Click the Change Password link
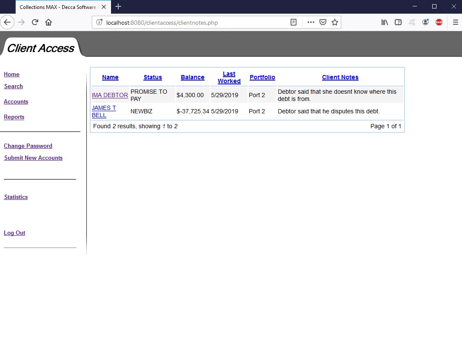The image size is (462, 340). pyautogui.click(x=28, y=146)
